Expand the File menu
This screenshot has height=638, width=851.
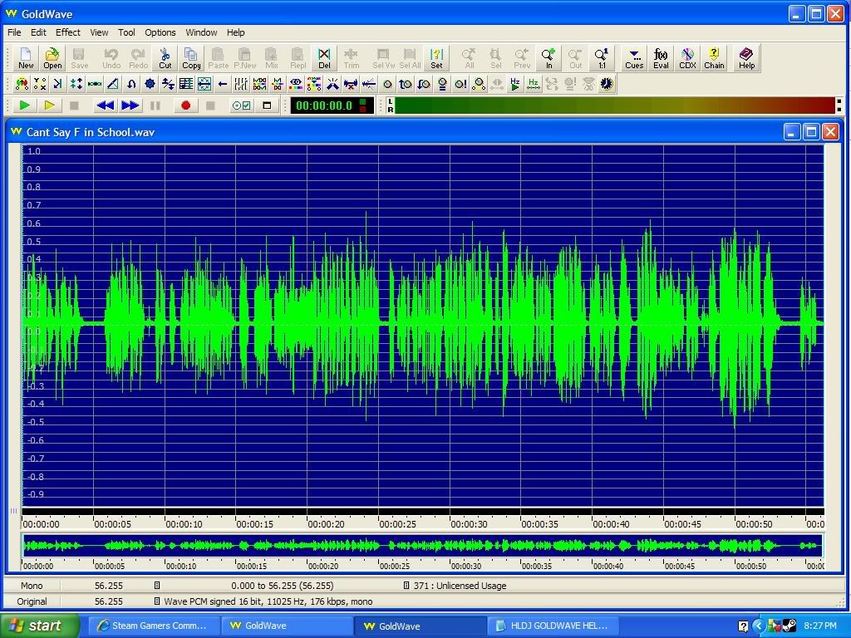(x=14, y=32)
